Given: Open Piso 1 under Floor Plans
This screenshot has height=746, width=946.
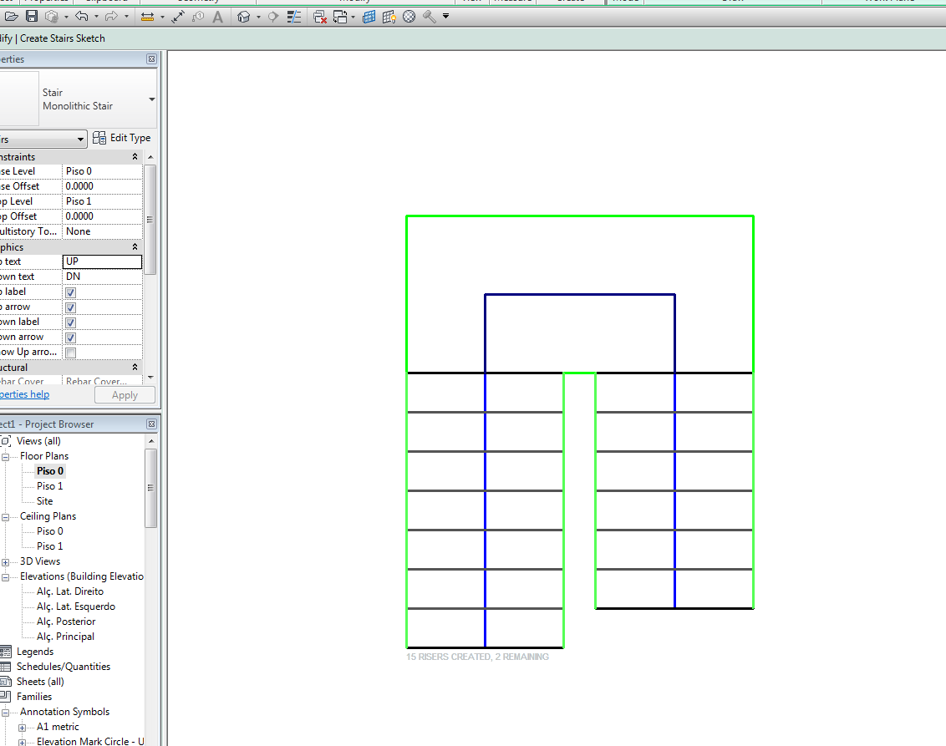Looking at the screenshot, I should (x=49, y=486).
